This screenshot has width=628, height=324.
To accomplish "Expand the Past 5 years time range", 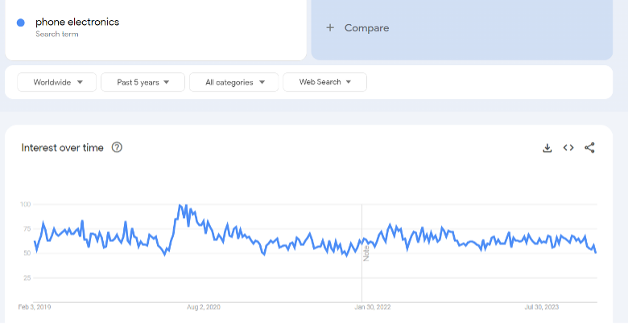I will [143, 82].
